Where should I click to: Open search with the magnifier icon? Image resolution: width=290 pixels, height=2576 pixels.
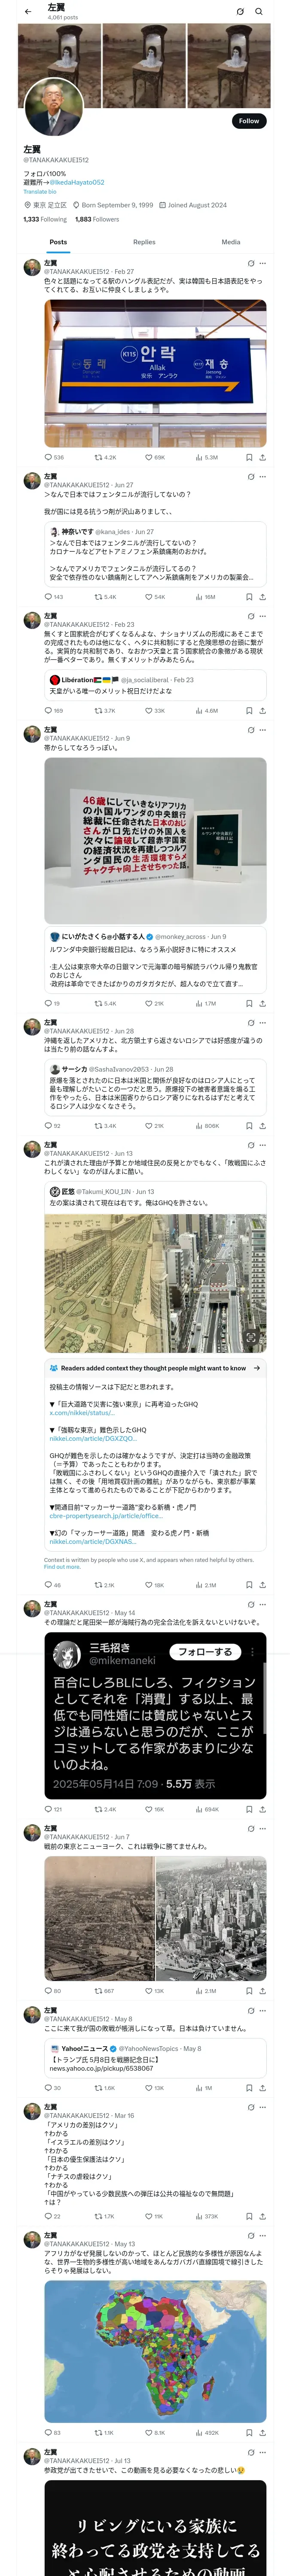(259, 12)
